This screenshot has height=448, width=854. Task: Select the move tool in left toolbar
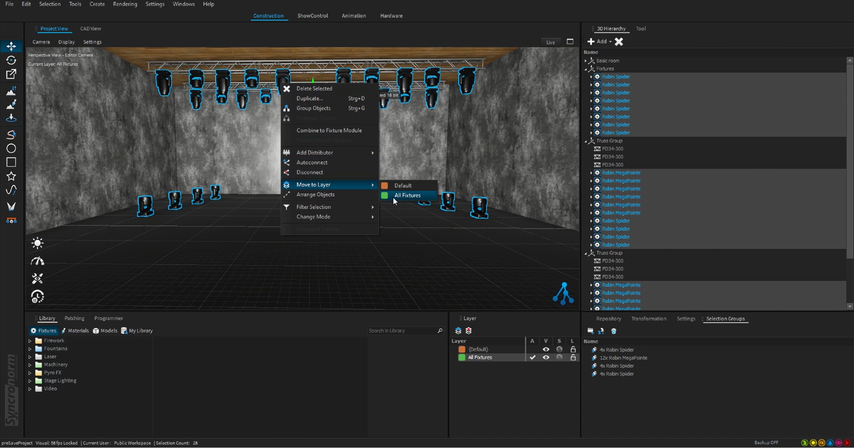[x=11, y=46]
